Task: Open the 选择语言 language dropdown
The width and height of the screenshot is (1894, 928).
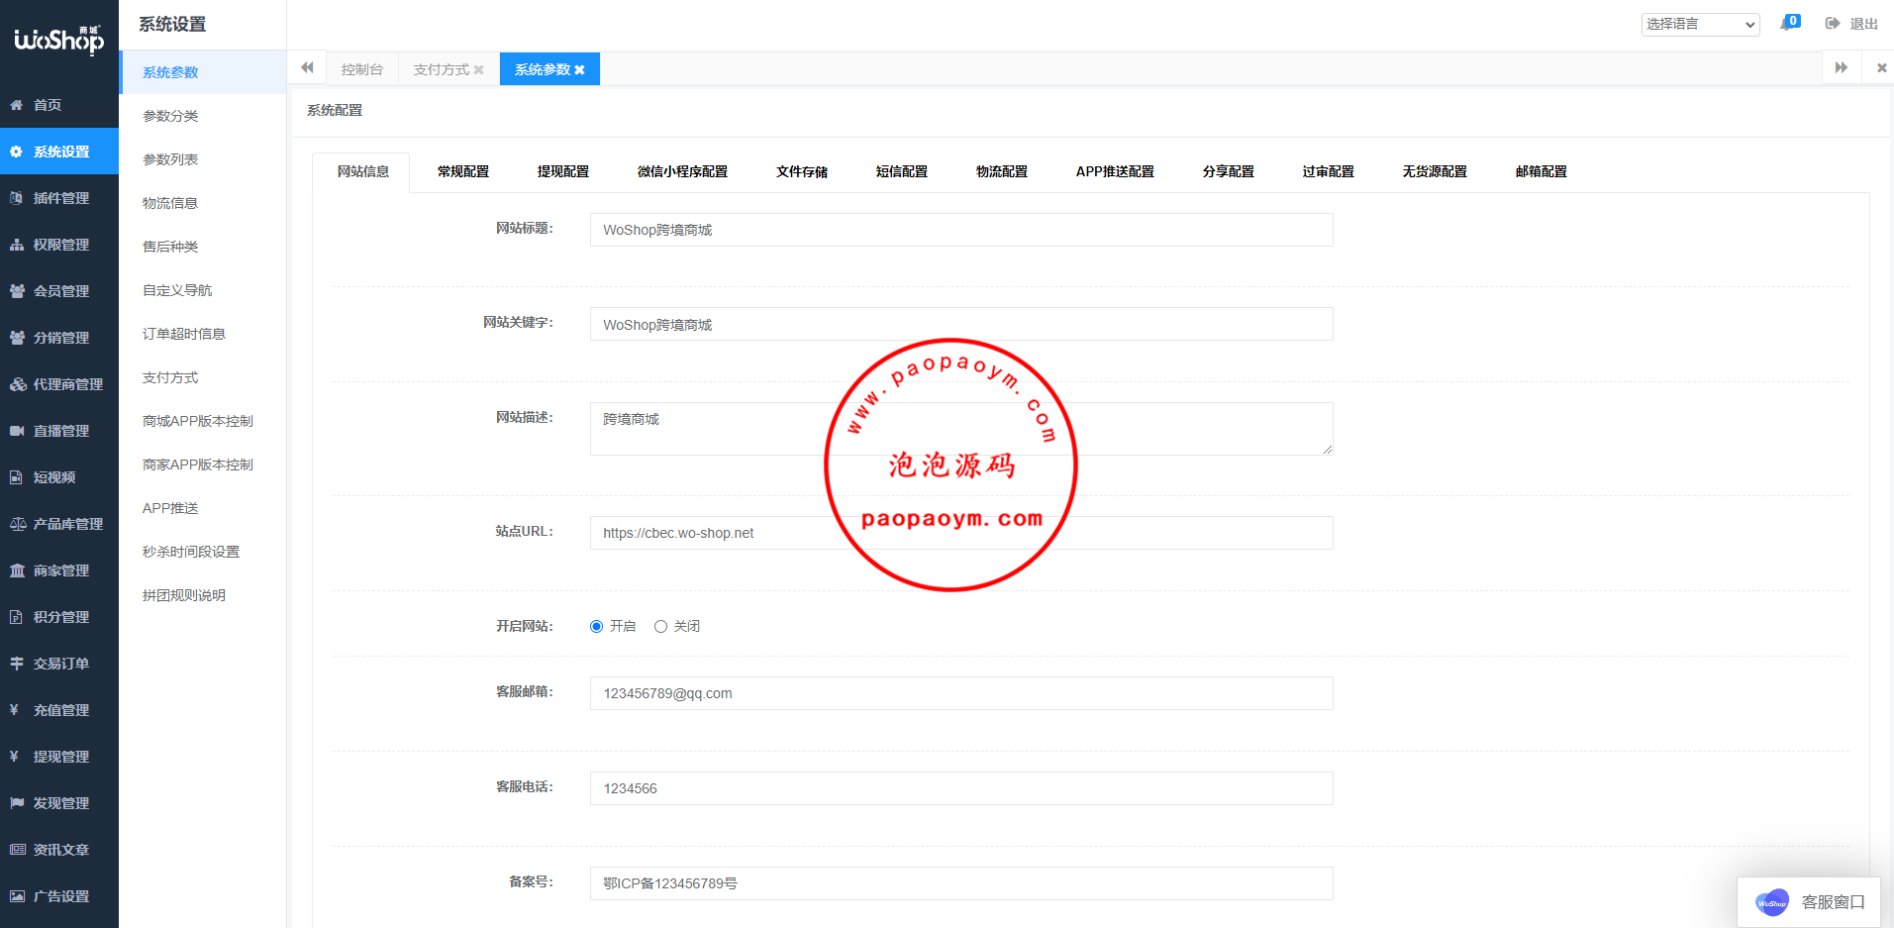Action: click(1700, 24)
